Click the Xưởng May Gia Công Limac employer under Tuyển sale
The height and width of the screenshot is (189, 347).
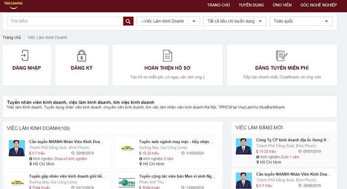[x=163, y=147]
